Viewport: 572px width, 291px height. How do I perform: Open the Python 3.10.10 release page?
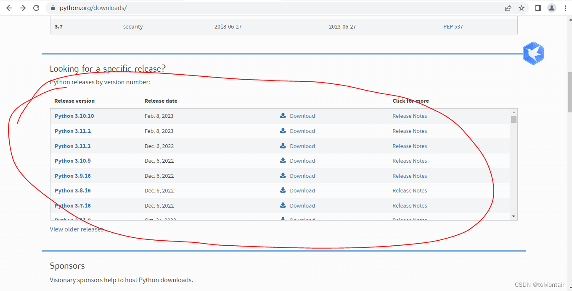[x=74, y=116]
